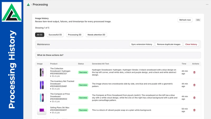Expand IDs & job for Hydrogen snowboard
The height and width of the screenshot is (119, 211).
(x=55, y=76)
